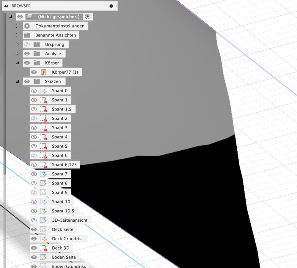Expand the Ursprung folder
This screenshot has height=268, width=297.
pos(17,44)
